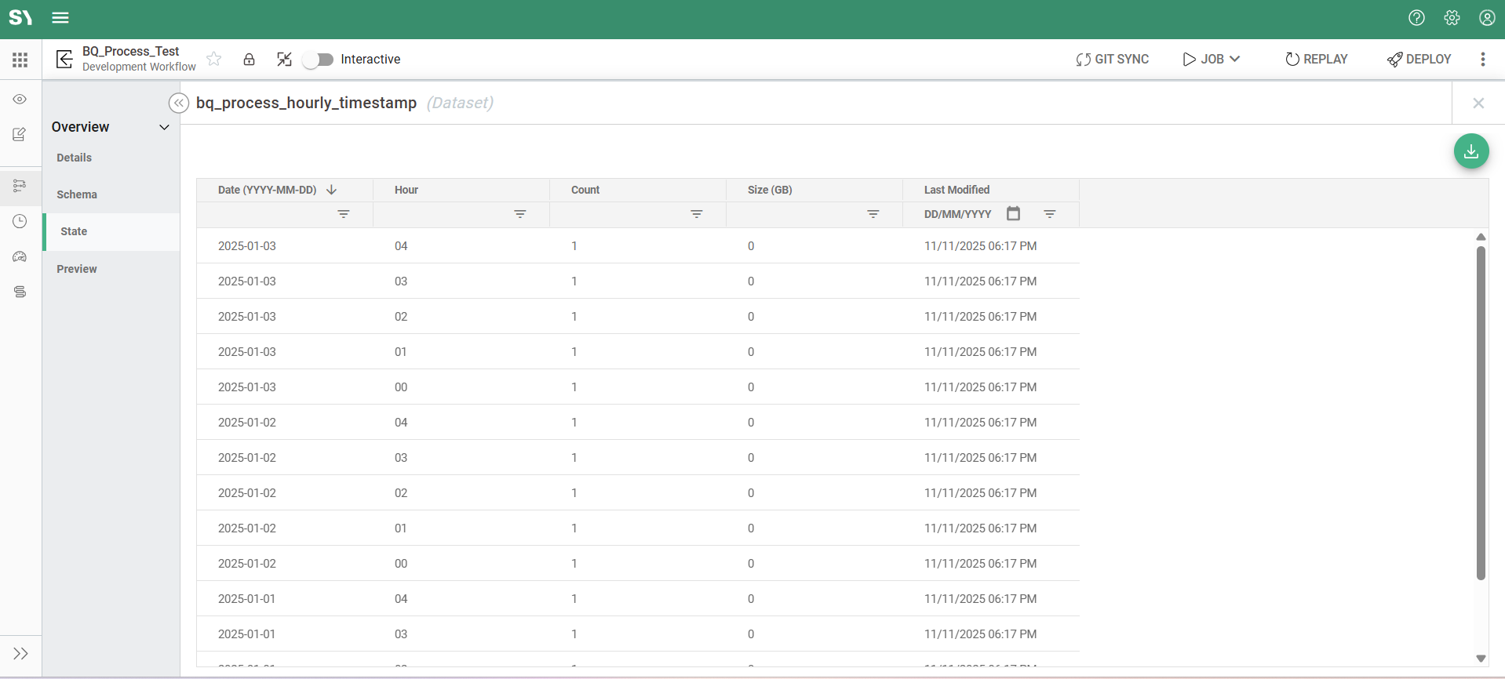
Task: Toggle the eye view icon in sidebar
Action: coord(20,100)
